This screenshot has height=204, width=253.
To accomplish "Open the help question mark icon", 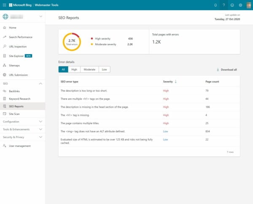I will [224, 5].
